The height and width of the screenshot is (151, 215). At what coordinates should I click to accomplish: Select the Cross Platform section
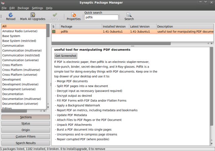(x=24, y=65)
